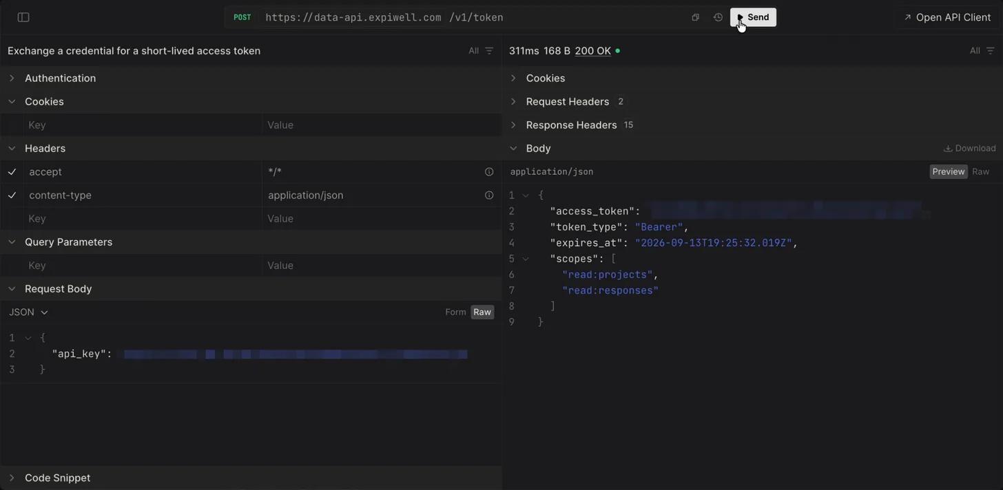
Task: Toggle the sidebar panel icon
Action: tap(23, 17)
